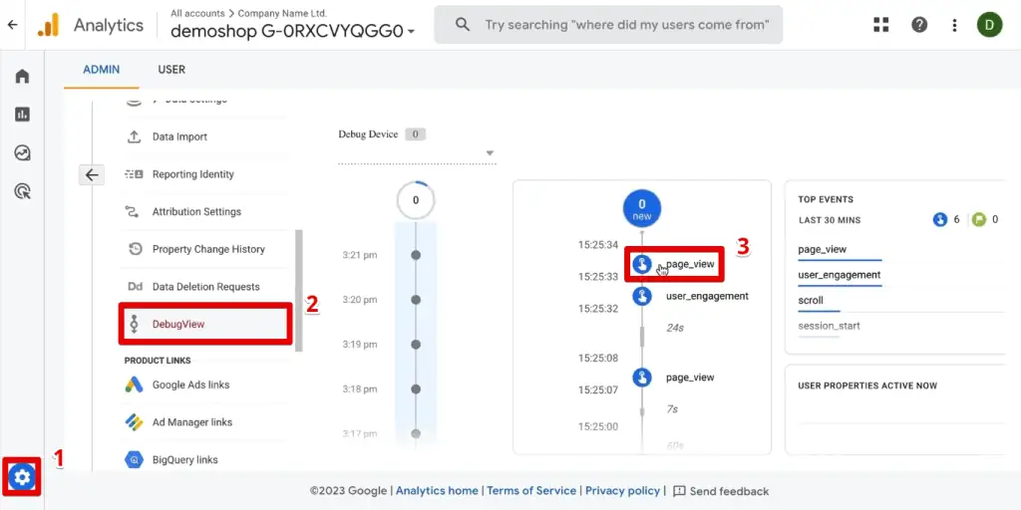Click session_start in Top Events list
This screenshot has width=1021, height=510.
(829, 326)
